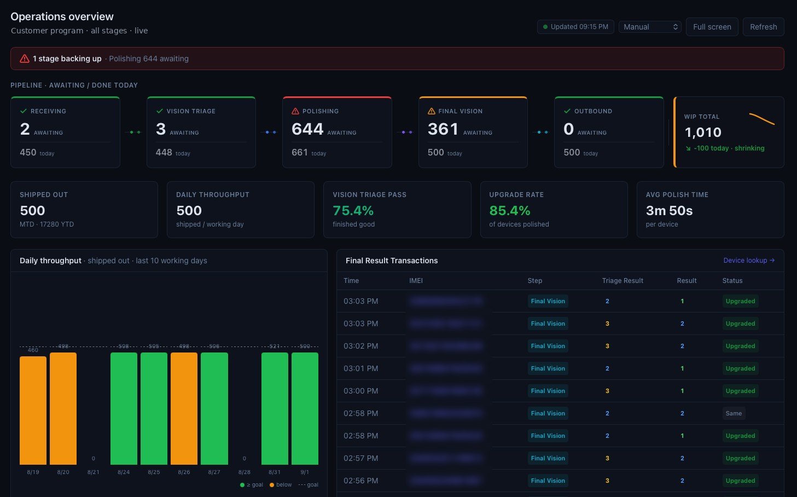Viewport: 797px width, 497px height.
Task: Click the green '≥ goal' legend dot
Action: [x=242, y=485]
